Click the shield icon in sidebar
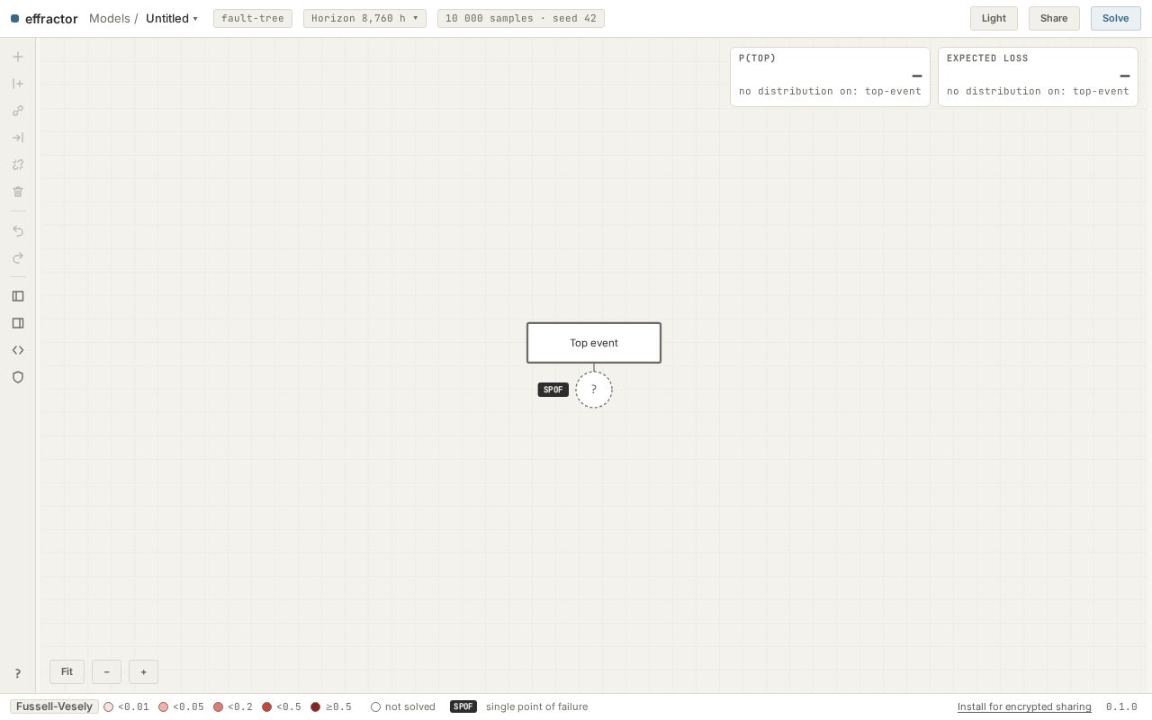 (x=17, y=377)
